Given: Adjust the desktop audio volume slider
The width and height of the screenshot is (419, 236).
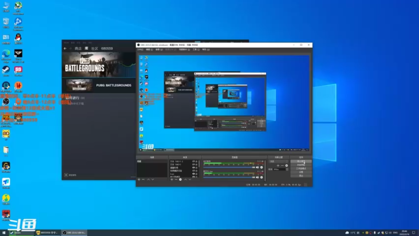Looking at the screenshot, I should point(229,167).
